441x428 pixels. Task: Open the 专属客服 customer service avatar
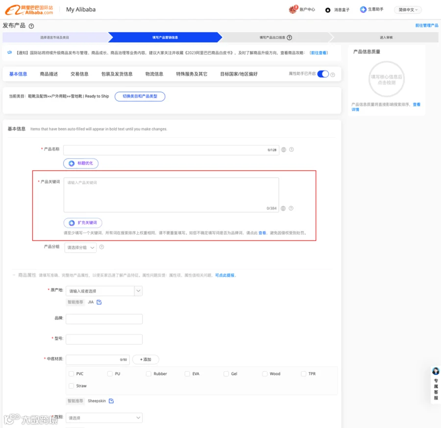[436, 371]
